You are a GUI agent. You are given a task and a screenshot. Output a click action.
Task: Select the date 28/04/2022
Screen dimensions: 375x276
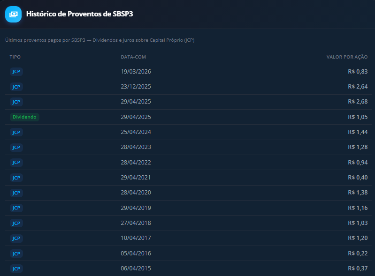pyautogui.click(x=136, y=163)
